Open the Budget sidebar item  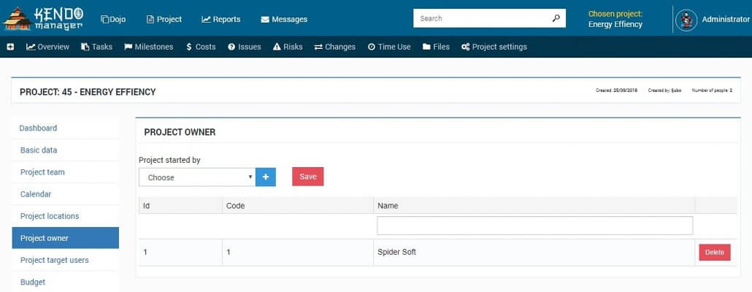(x=33, y=282)
